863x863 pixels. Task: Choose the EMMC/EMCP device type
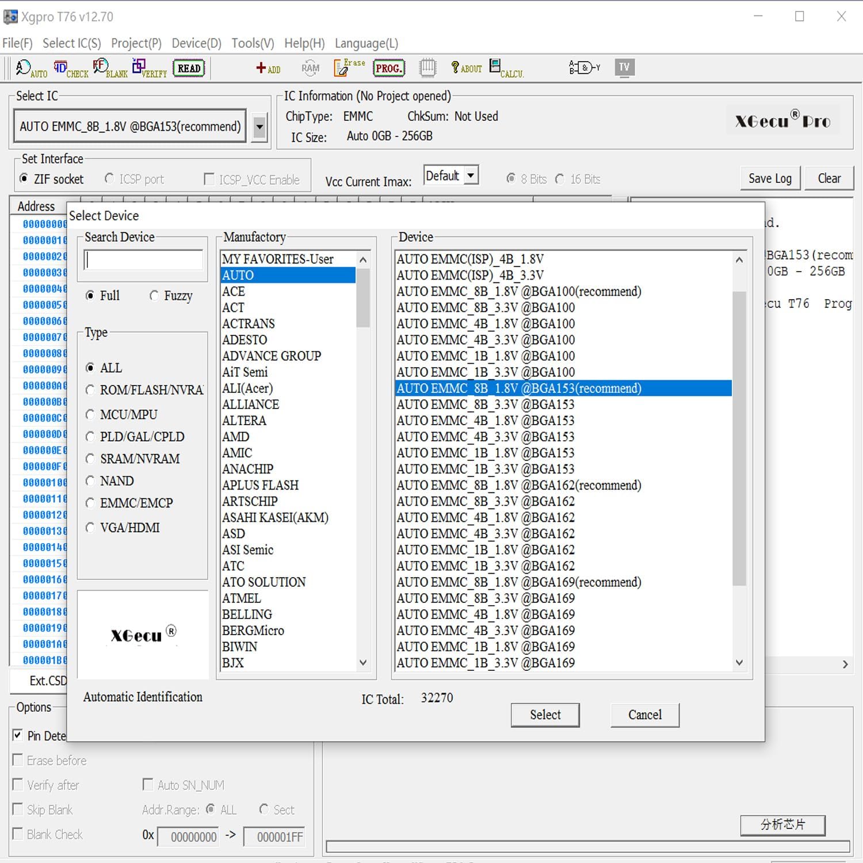tap(90, 503)
